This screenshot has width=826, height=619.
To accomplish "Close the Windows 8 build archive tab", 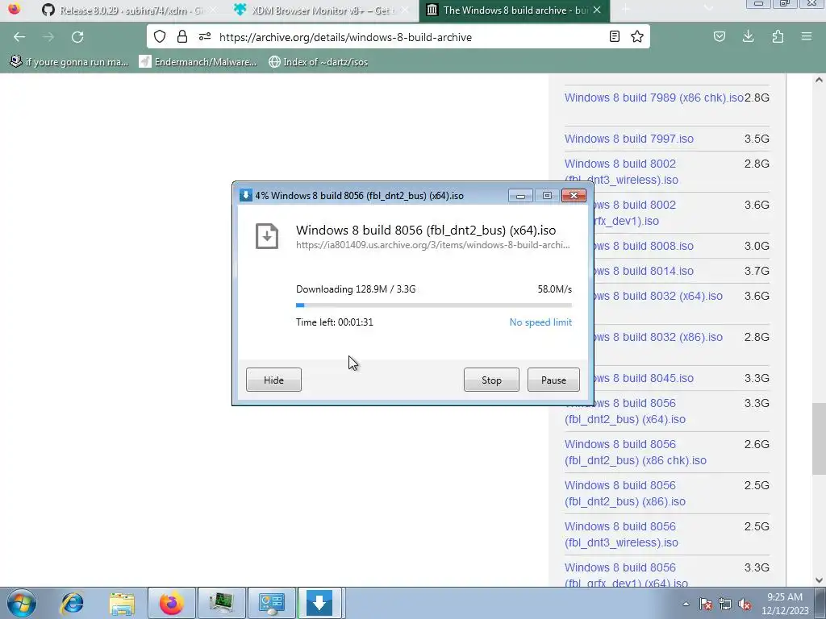I will click(x=597, y=10).
